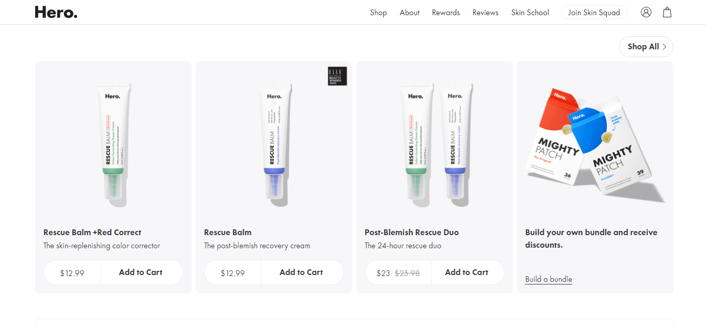Add Rescue Balm to cart
Image resolution: width=706 pixels, height=327 pixels.
[x=301, y=272]
